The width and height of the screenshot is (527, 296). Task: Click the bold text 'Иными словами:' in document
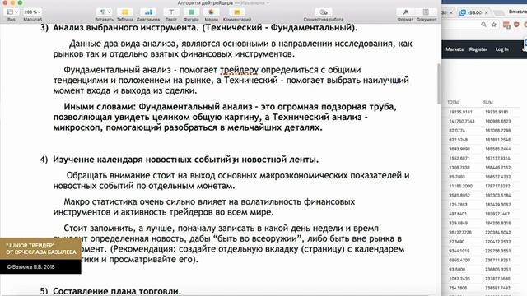tap(100, 107)
